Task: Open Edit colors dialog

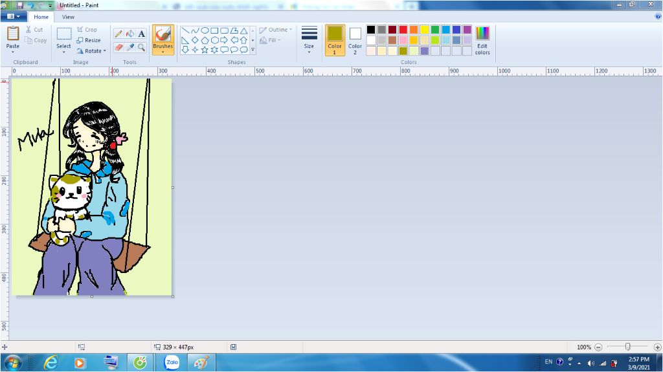Action: tap(482, 40)
